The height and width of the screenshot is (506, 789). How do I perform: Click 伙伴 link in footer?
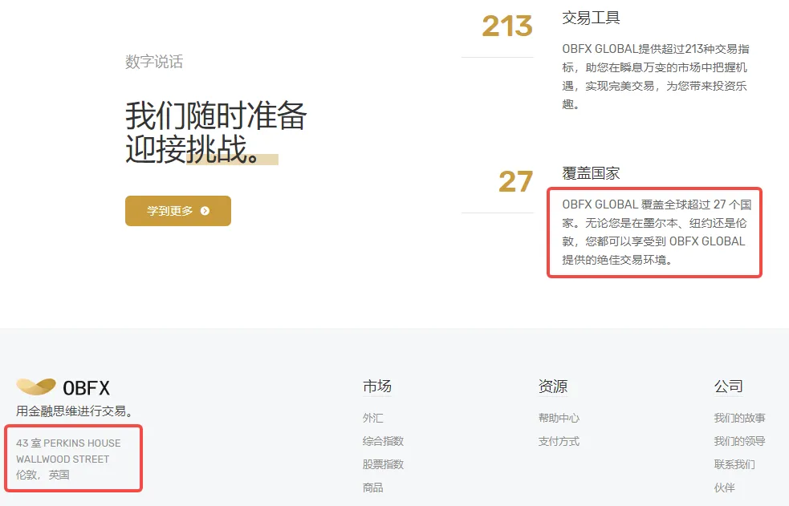click(724, 488)
